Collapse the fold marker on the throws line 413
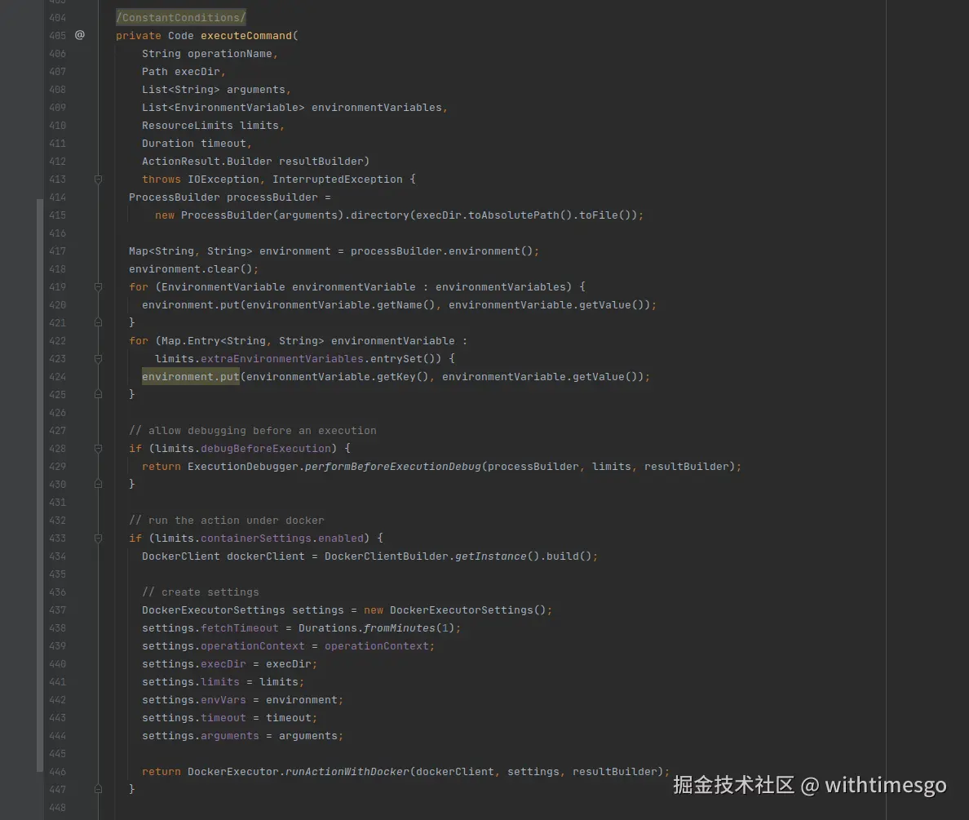The width and height of the screenshot is (969, 820). (98, 180)
